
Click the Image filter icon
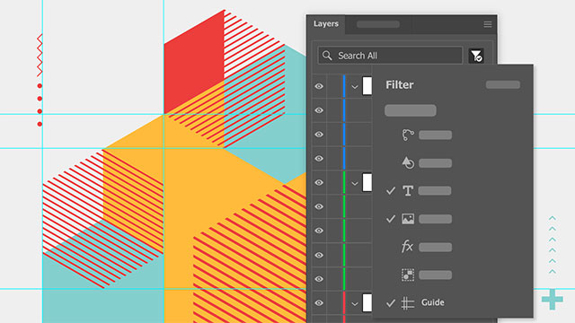click(408, 219)
